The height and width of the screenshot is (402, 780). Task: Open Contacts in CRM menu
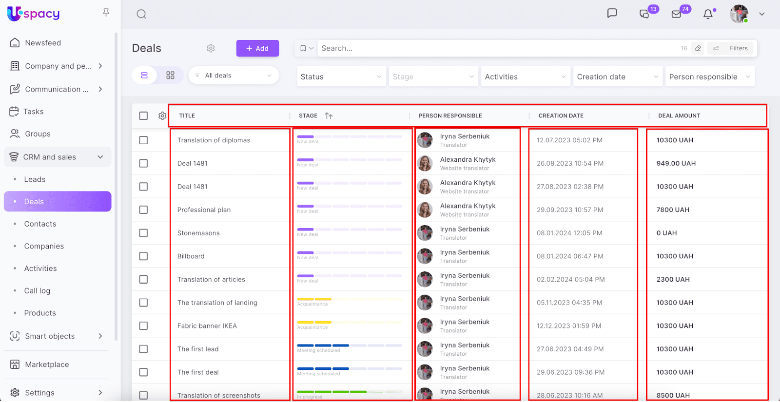(40, 224)
